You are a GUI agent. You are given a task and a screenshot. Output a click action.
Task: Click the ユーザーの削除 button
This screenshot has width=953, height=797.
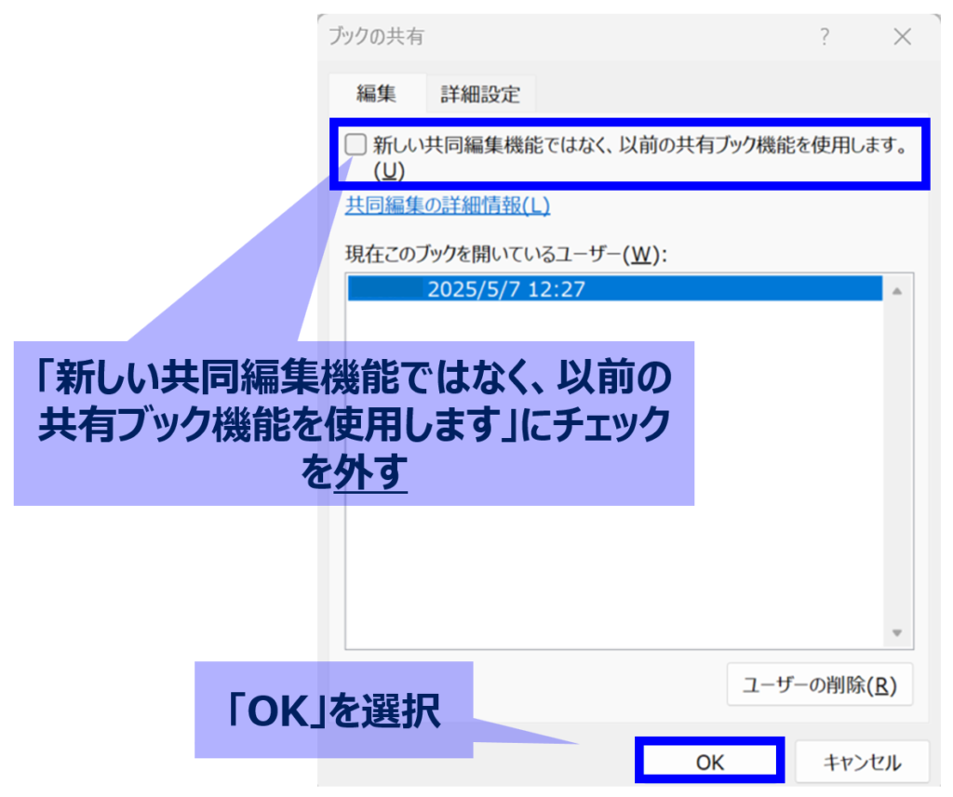[820, 684]
